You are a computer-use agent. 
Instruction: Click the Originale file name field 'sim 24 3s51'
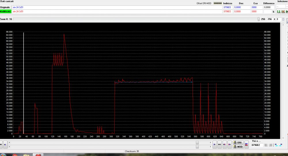[x=117, y=7]
